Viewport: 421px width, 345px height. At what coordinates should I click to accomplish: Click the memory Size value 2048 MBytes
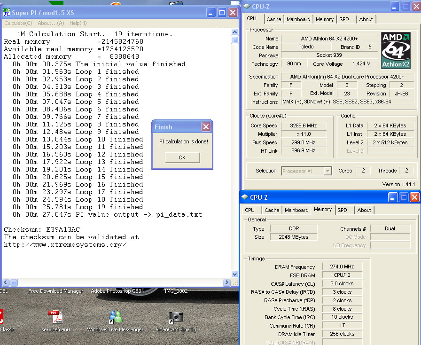[294, 237]
